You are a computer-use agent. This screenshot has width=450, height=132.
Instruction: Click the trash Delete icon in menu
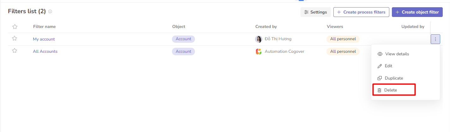point(380,90)
